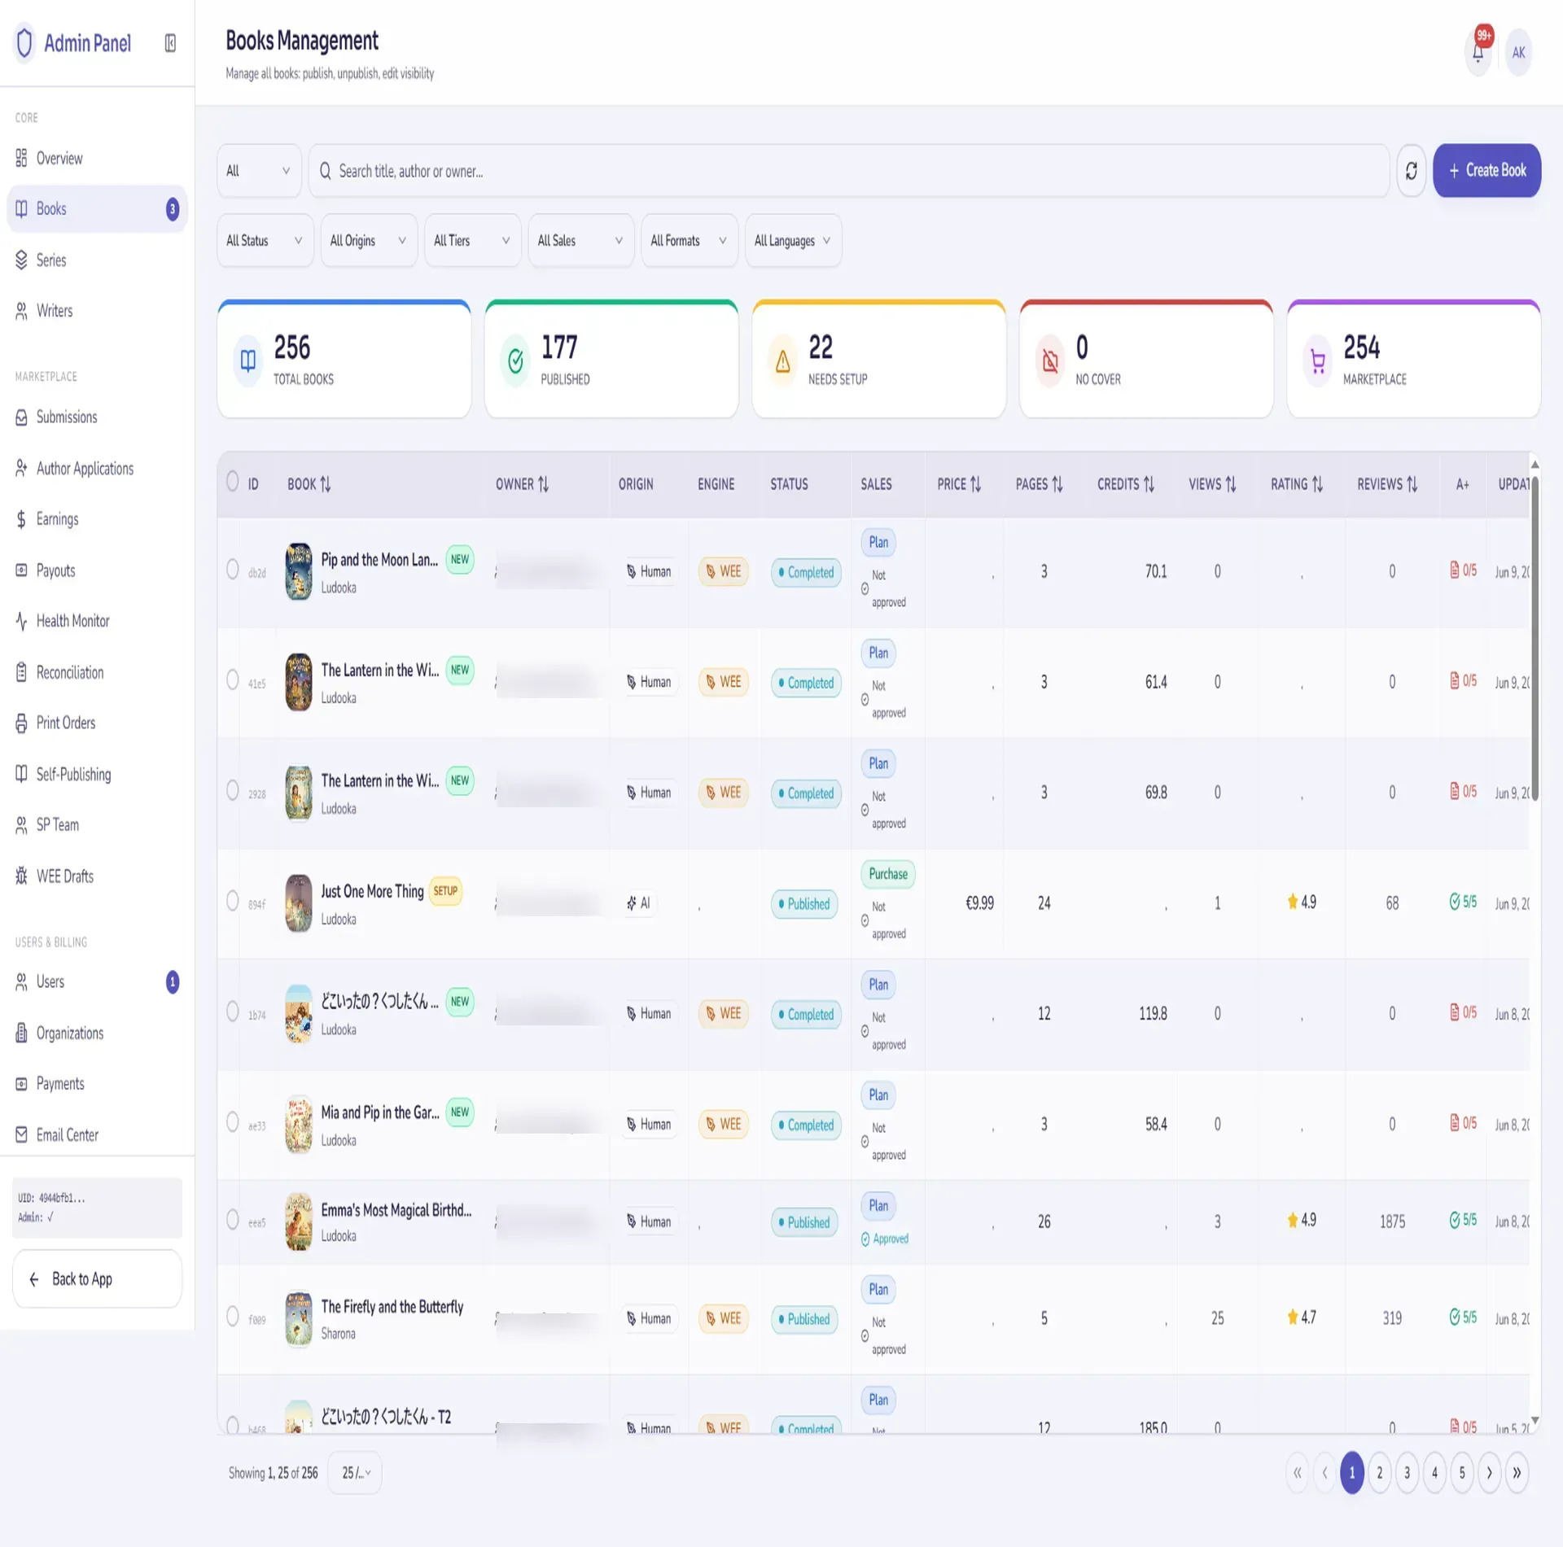The height and width of the screenshot is (1547, 1563).
Task: Open Health Monitor in the sidebar
Action: click(x=97, y=621)
